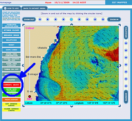Click Clear Xpress Limits button
This screenshot has height=121, width=132.
click(11, 110)
